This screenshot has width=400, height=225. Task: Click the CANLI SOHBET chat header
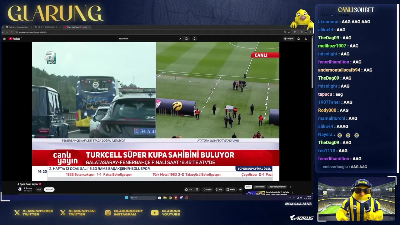click(356, 10)
